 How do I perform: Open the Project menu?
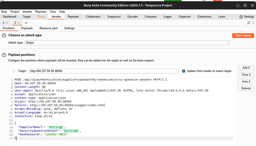coord(15,12)
